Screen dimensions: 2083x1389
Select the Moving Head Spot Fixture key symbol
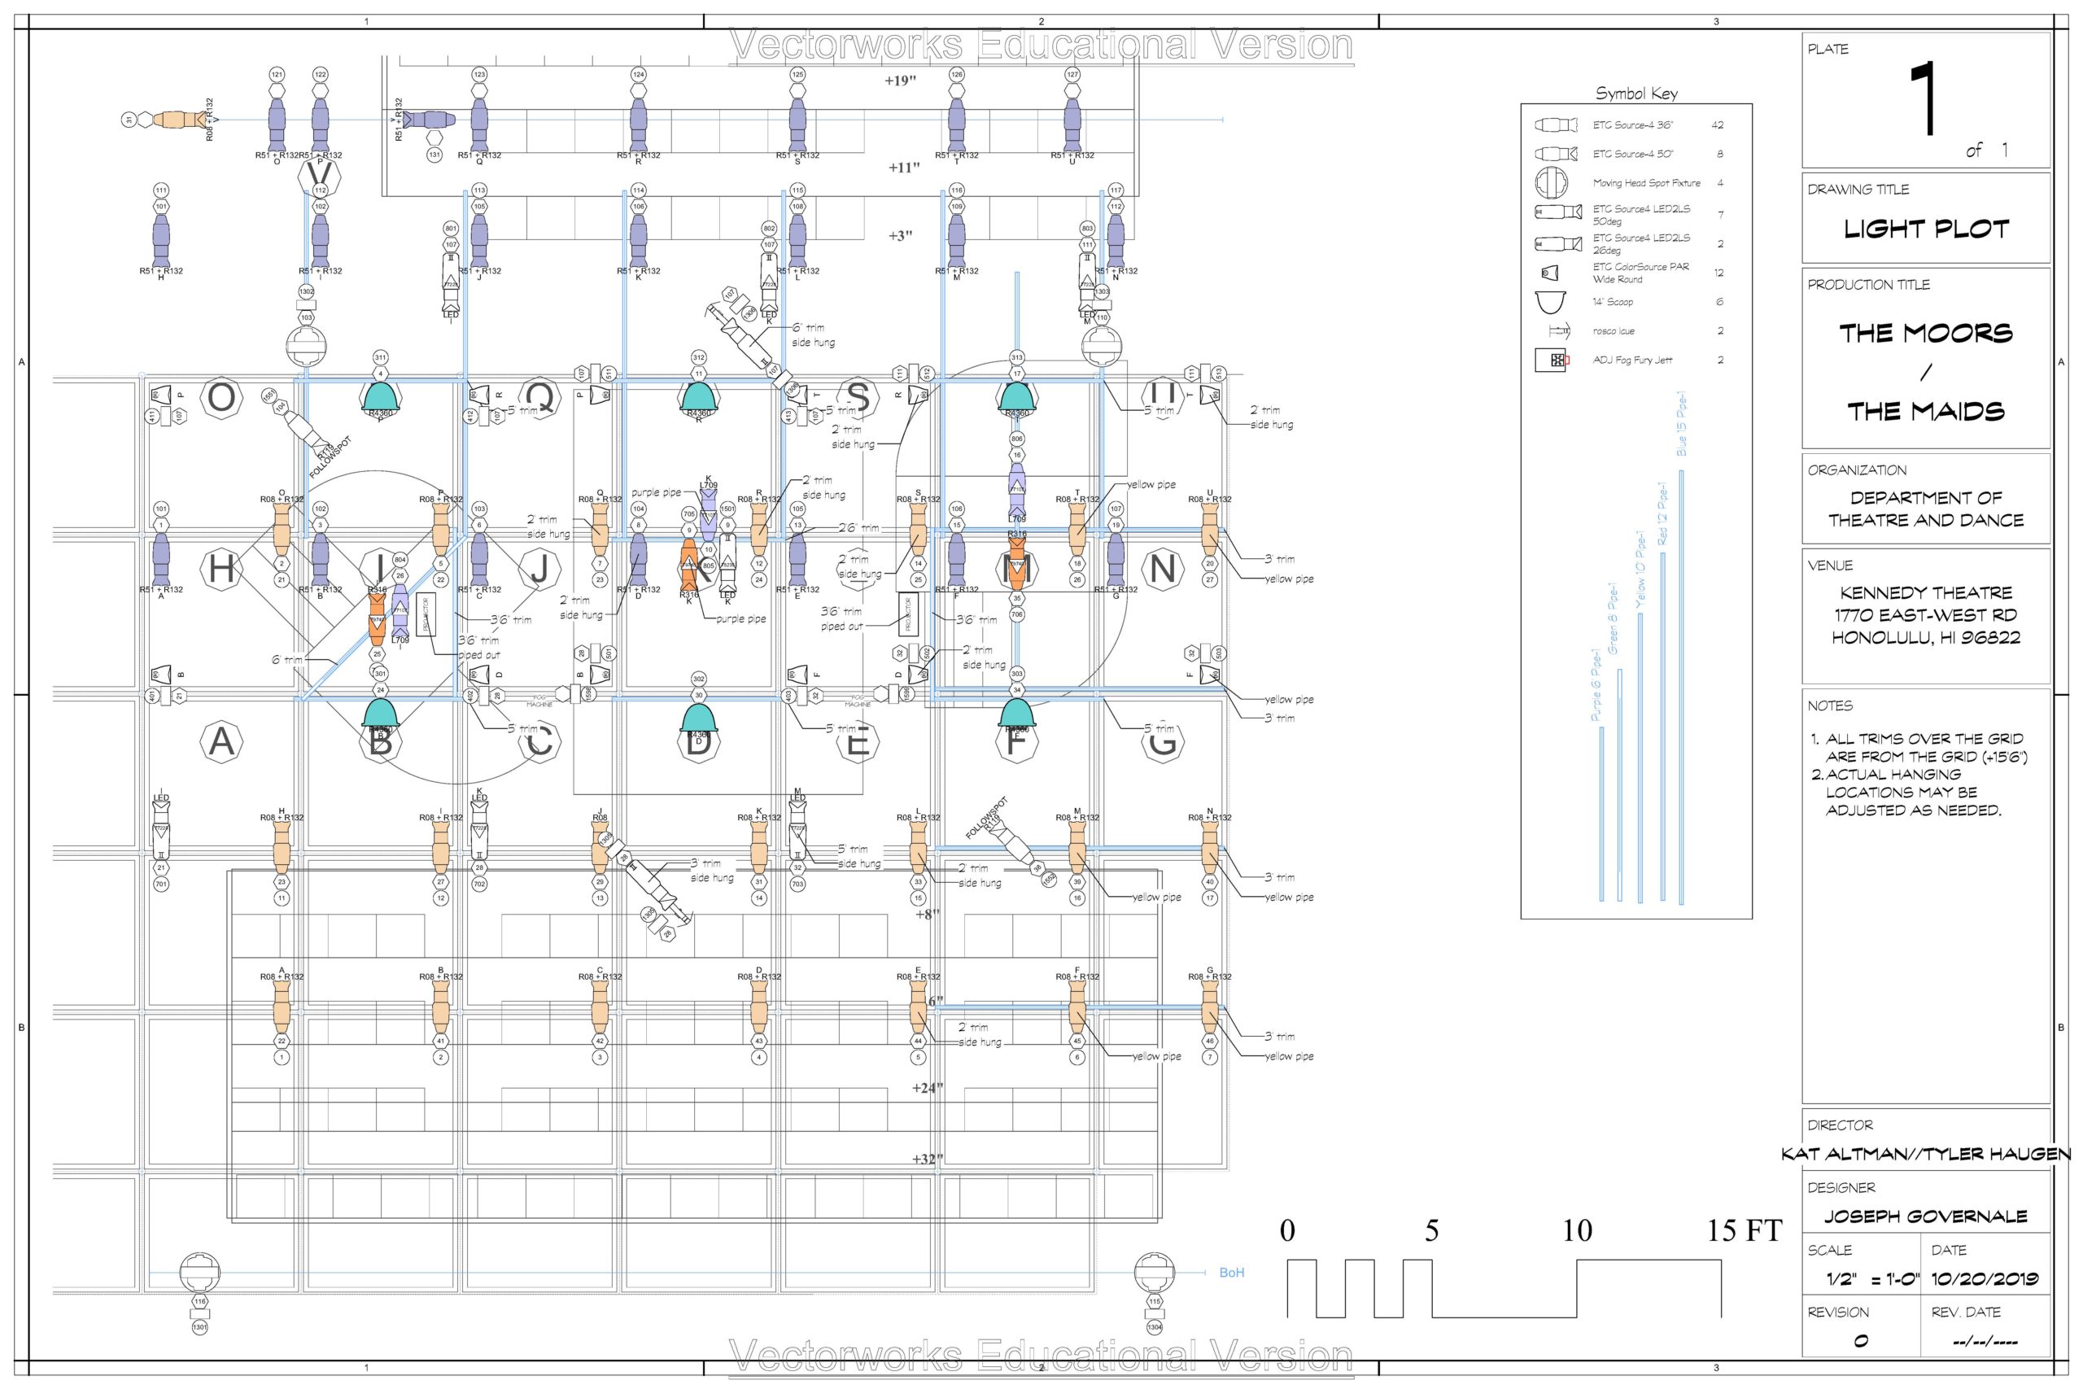(1552, 183)
